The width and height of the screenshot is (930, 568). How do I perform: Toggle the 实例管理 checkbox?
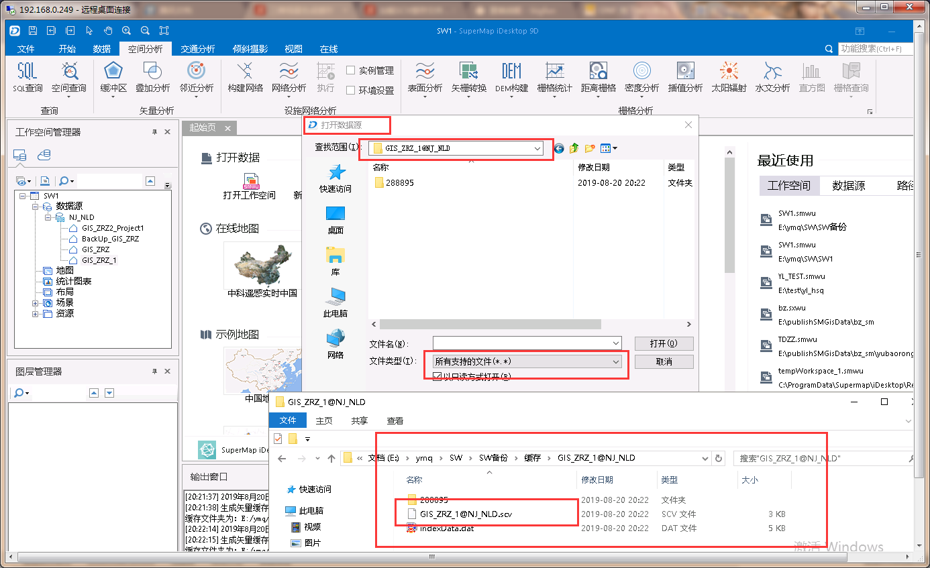(x=350, y=70)
